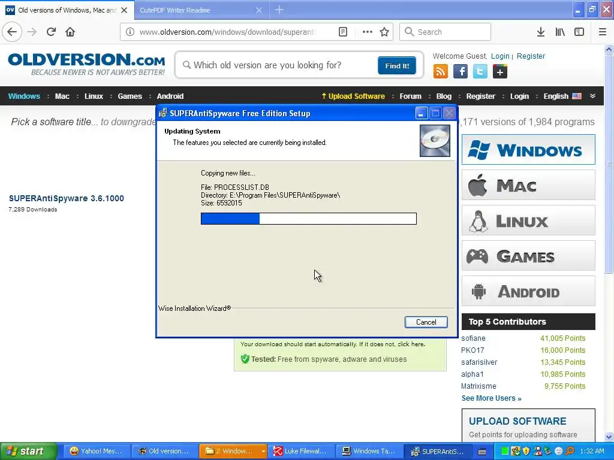Click See More Users link
Screen dimensions: 614x460
tap(492, 398)
